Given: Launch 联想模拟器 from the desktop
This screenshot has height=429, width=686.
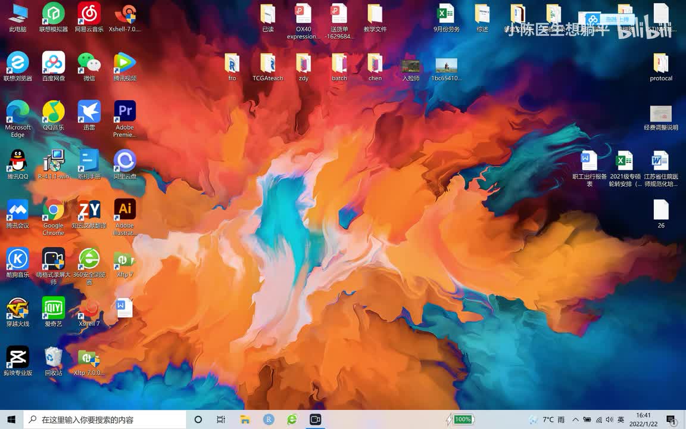Looking at the screenshot, I should coord(54,17).
